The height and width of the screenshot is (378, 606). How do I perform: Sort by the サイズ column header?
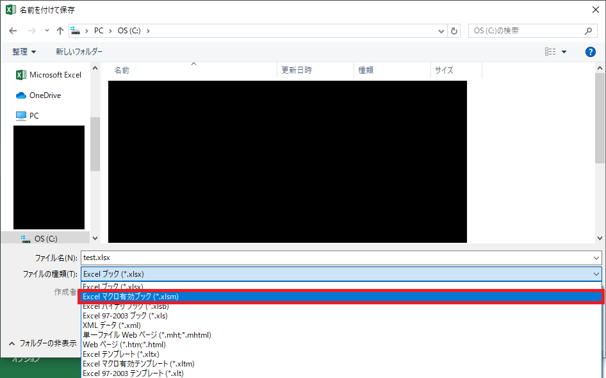point(457,70)
